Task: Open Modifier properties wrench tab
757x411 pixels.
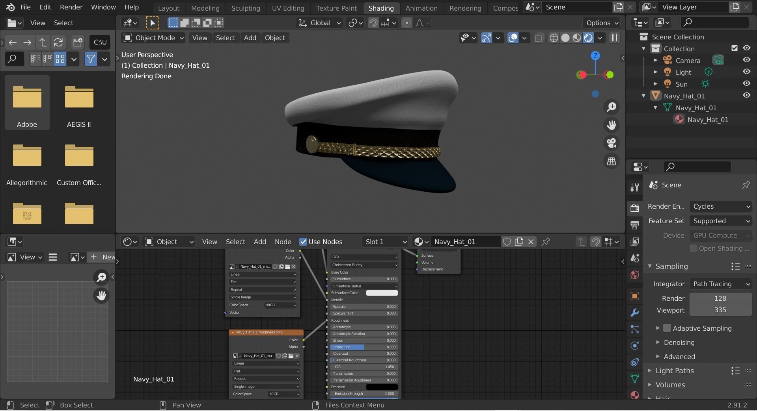Action: tap(634, 313)
